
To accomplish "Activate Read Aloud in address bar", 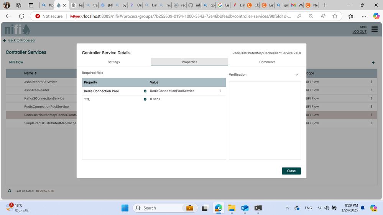I will click(x=323, y=16).
